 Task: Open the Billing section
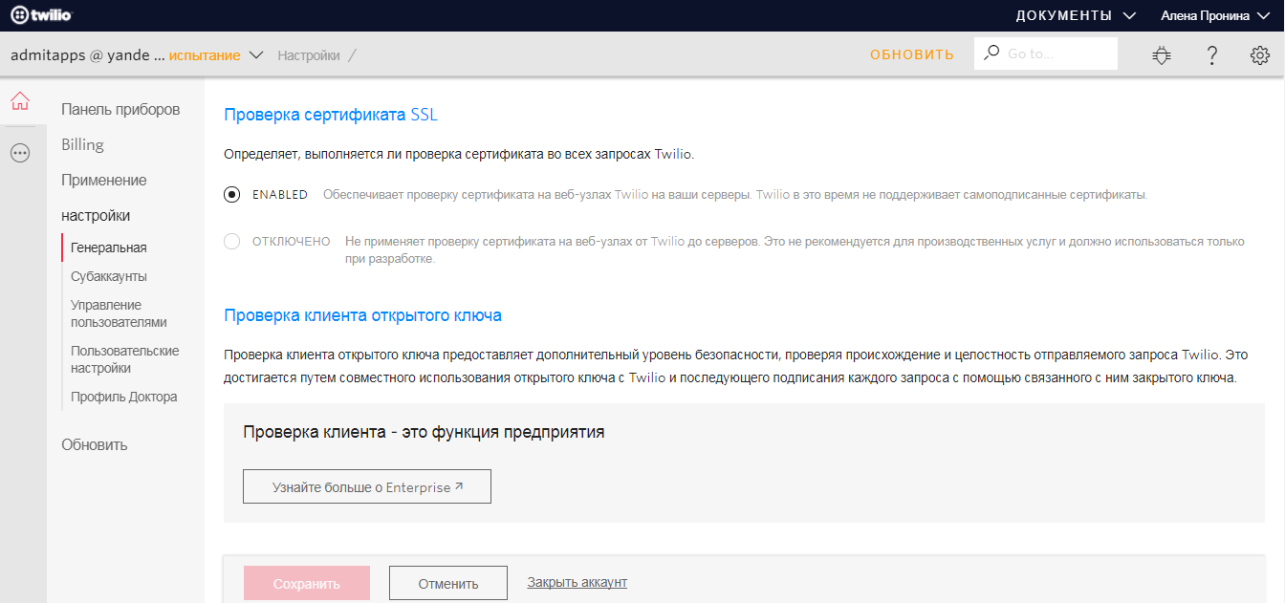[82, 144]
